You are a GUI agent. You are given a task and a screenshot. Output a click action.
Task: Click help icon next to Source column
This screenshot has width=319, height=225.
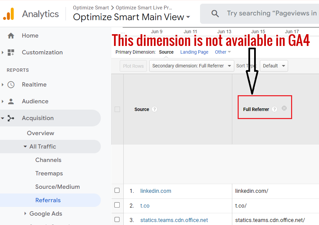(154, 109)
